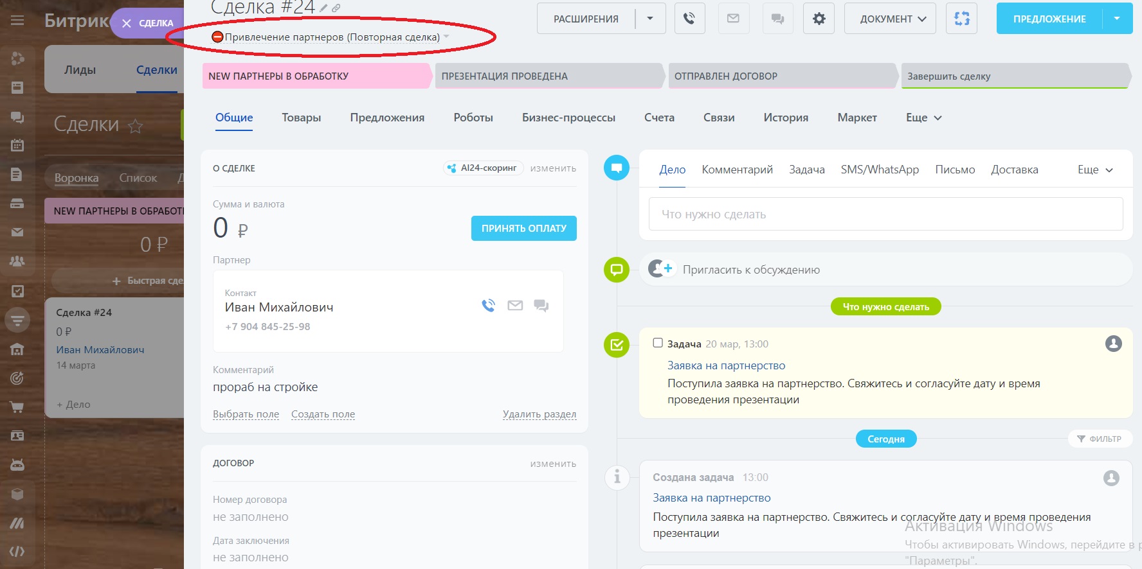1142x569 pixels.
Task: Click the Что нужно сделать input field
Action: pyautogui.click(x=885, y=214)
